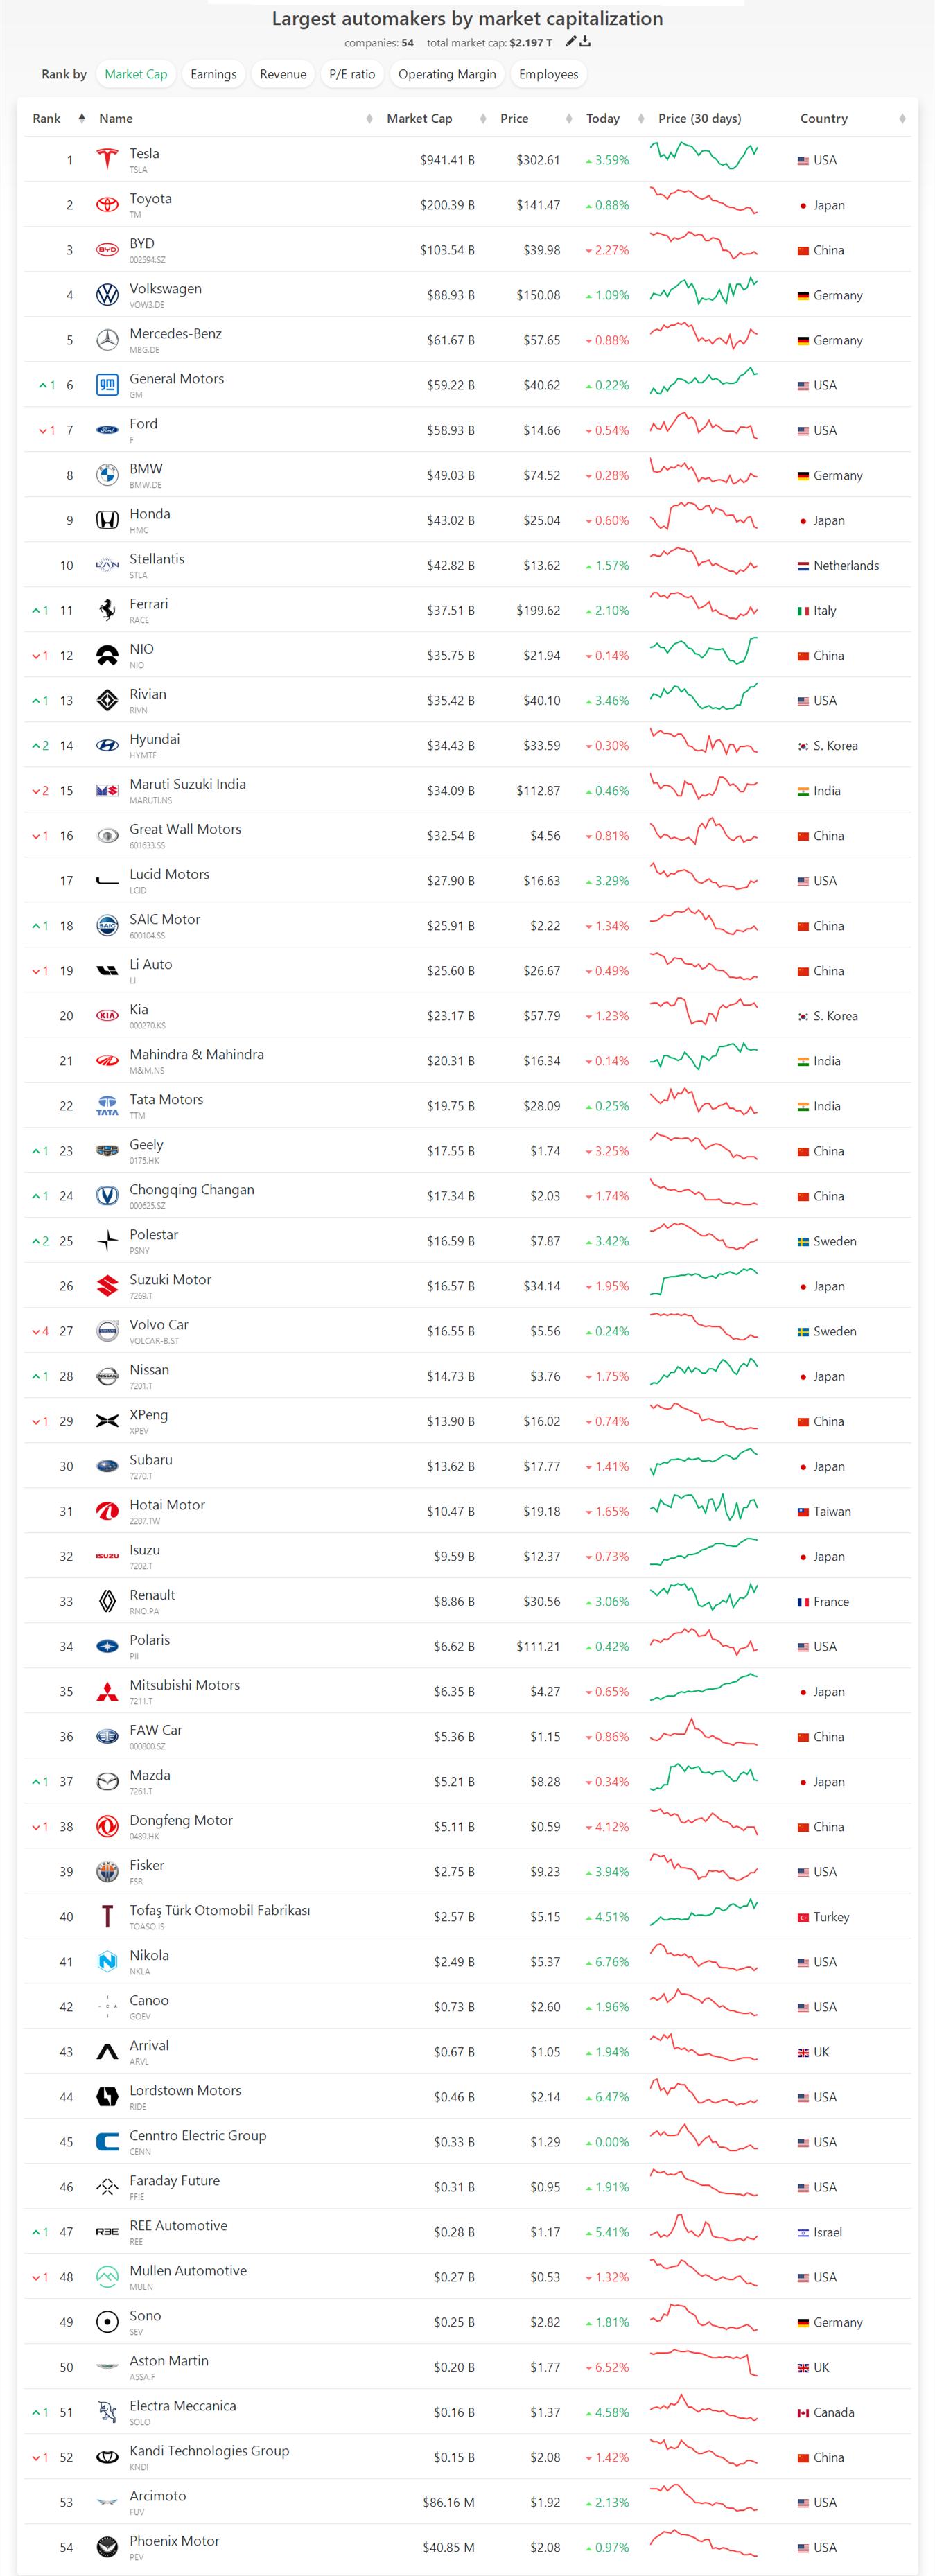Select the Revenue ranking option
Viewport: 935px width, 2576px height.
click(283, 74)
